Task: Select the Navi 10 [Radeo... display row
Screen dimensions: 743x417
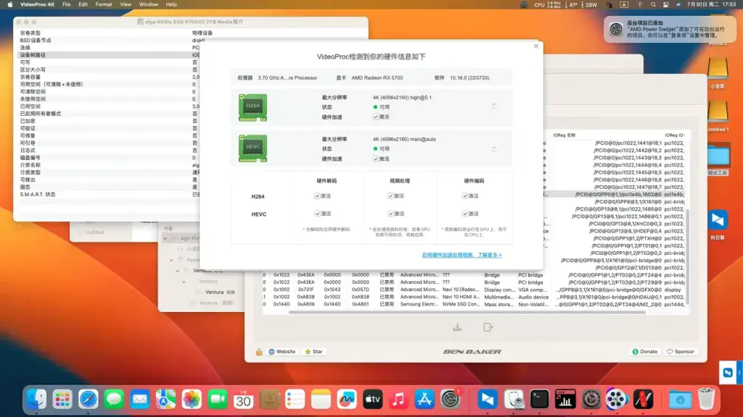Action: (x=474, y=290)
